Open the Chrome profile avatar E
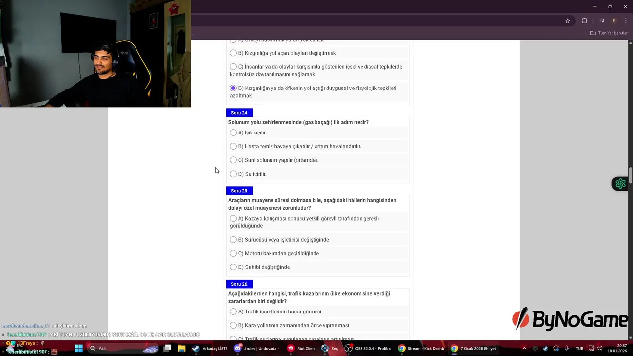 click(614, 21)
